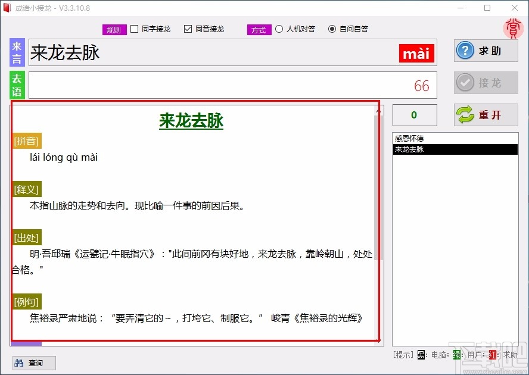
Task: Click the binoculars icon on 查询 button
Action: pyautogui.click(x=19, y=362)
